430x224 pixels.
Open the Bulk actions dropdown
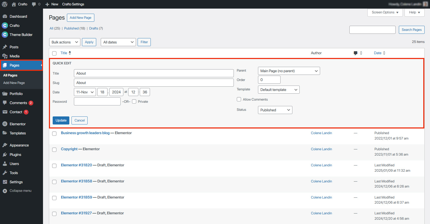[65, 42]
